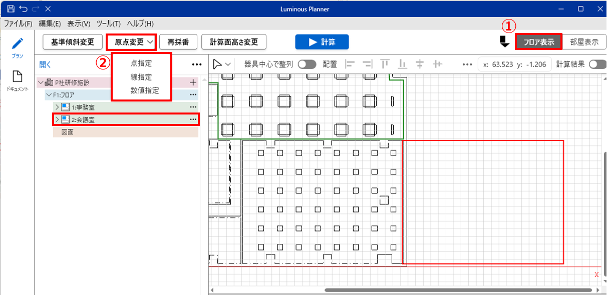Click the align top edges icon

pyautogui.click(x=385, y=64)
